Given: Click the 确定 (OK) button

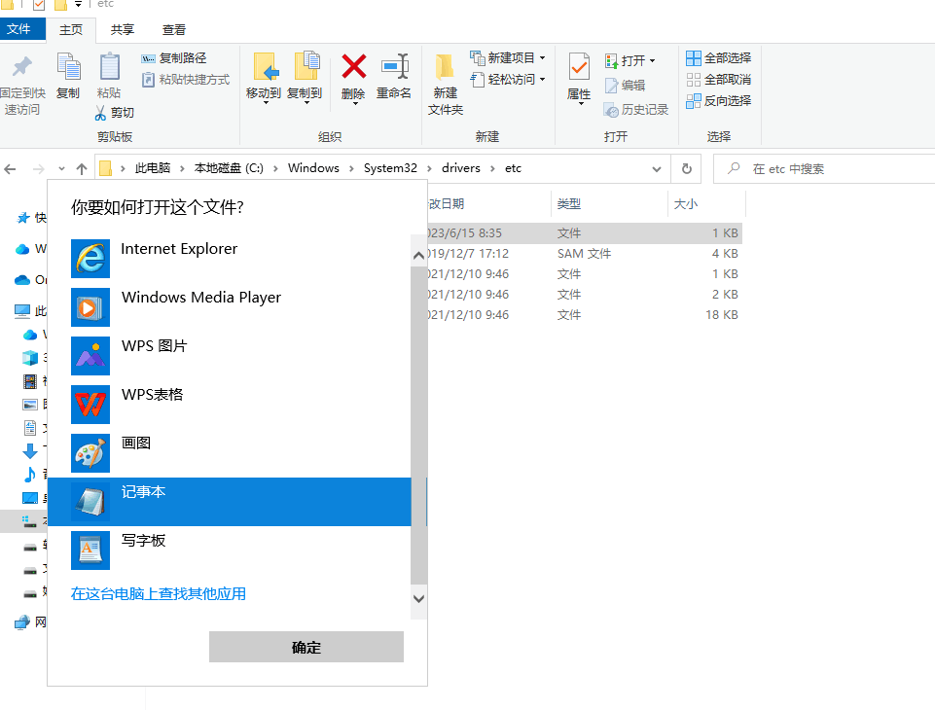Looking at the screenshot, I should 306,647.
